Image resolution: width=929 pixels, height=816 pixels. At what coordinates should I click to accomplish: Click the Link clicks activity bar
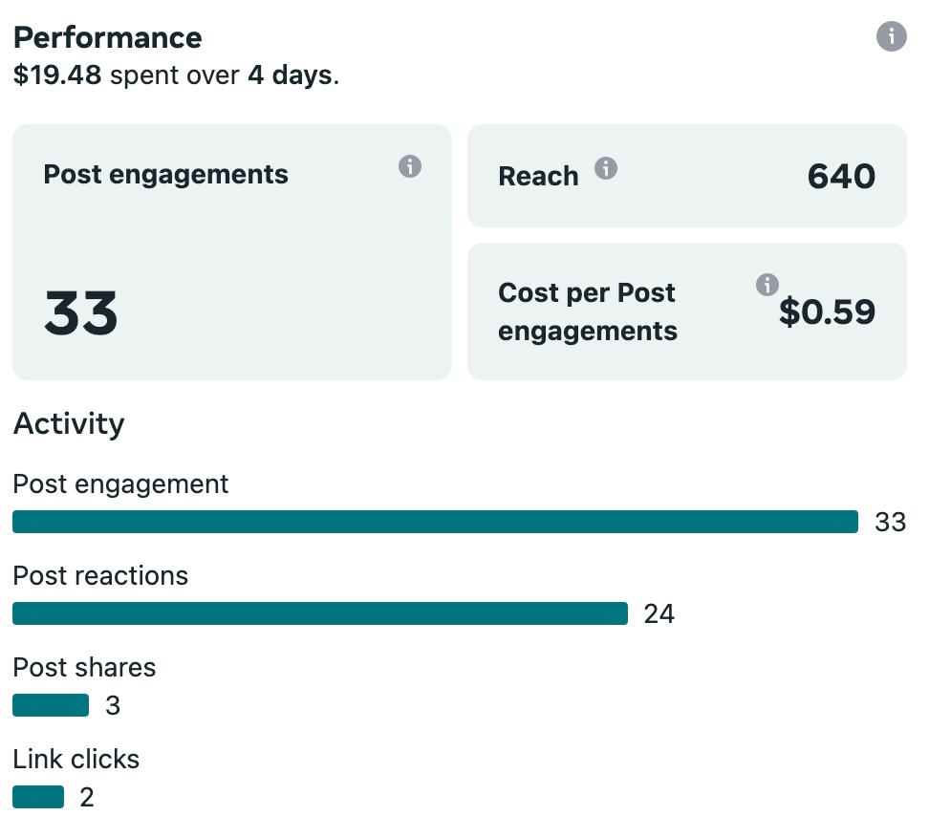tap(38, 797)
